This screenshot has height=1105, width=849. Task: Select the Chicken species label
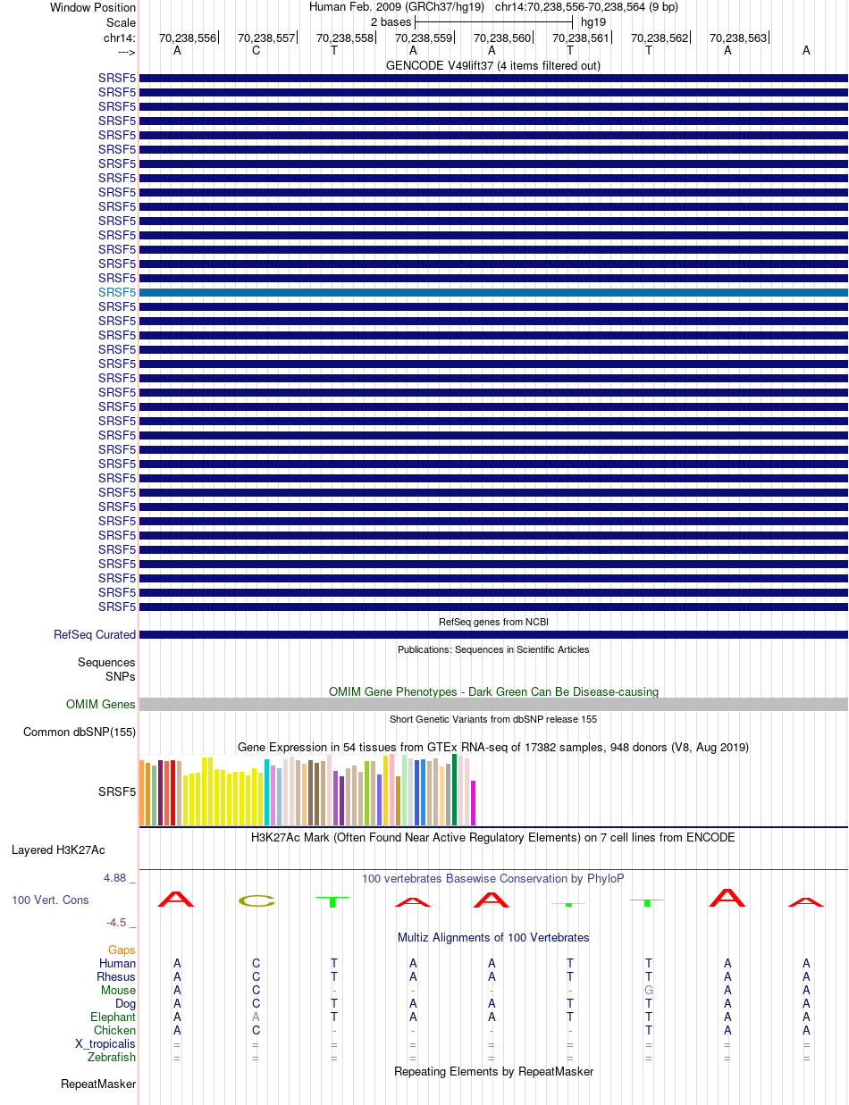[115, 1030]
